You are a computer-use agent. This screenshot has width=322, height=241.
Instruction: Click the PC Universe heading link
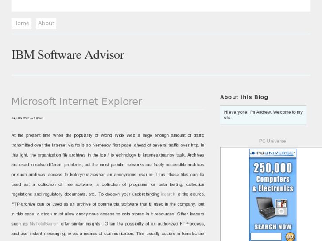tap(272, 141)
